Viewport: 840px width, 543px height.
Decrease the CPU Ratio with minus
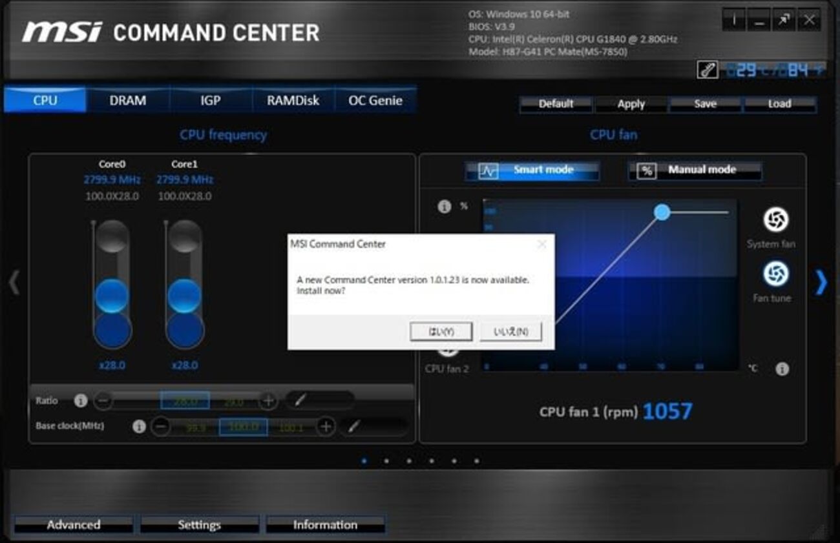tap(103, 401)
